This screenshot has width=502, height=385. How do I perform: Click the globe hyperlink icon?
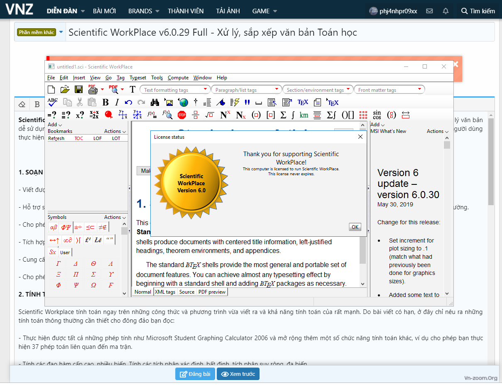pyautogui.click(x=183, y=102)
